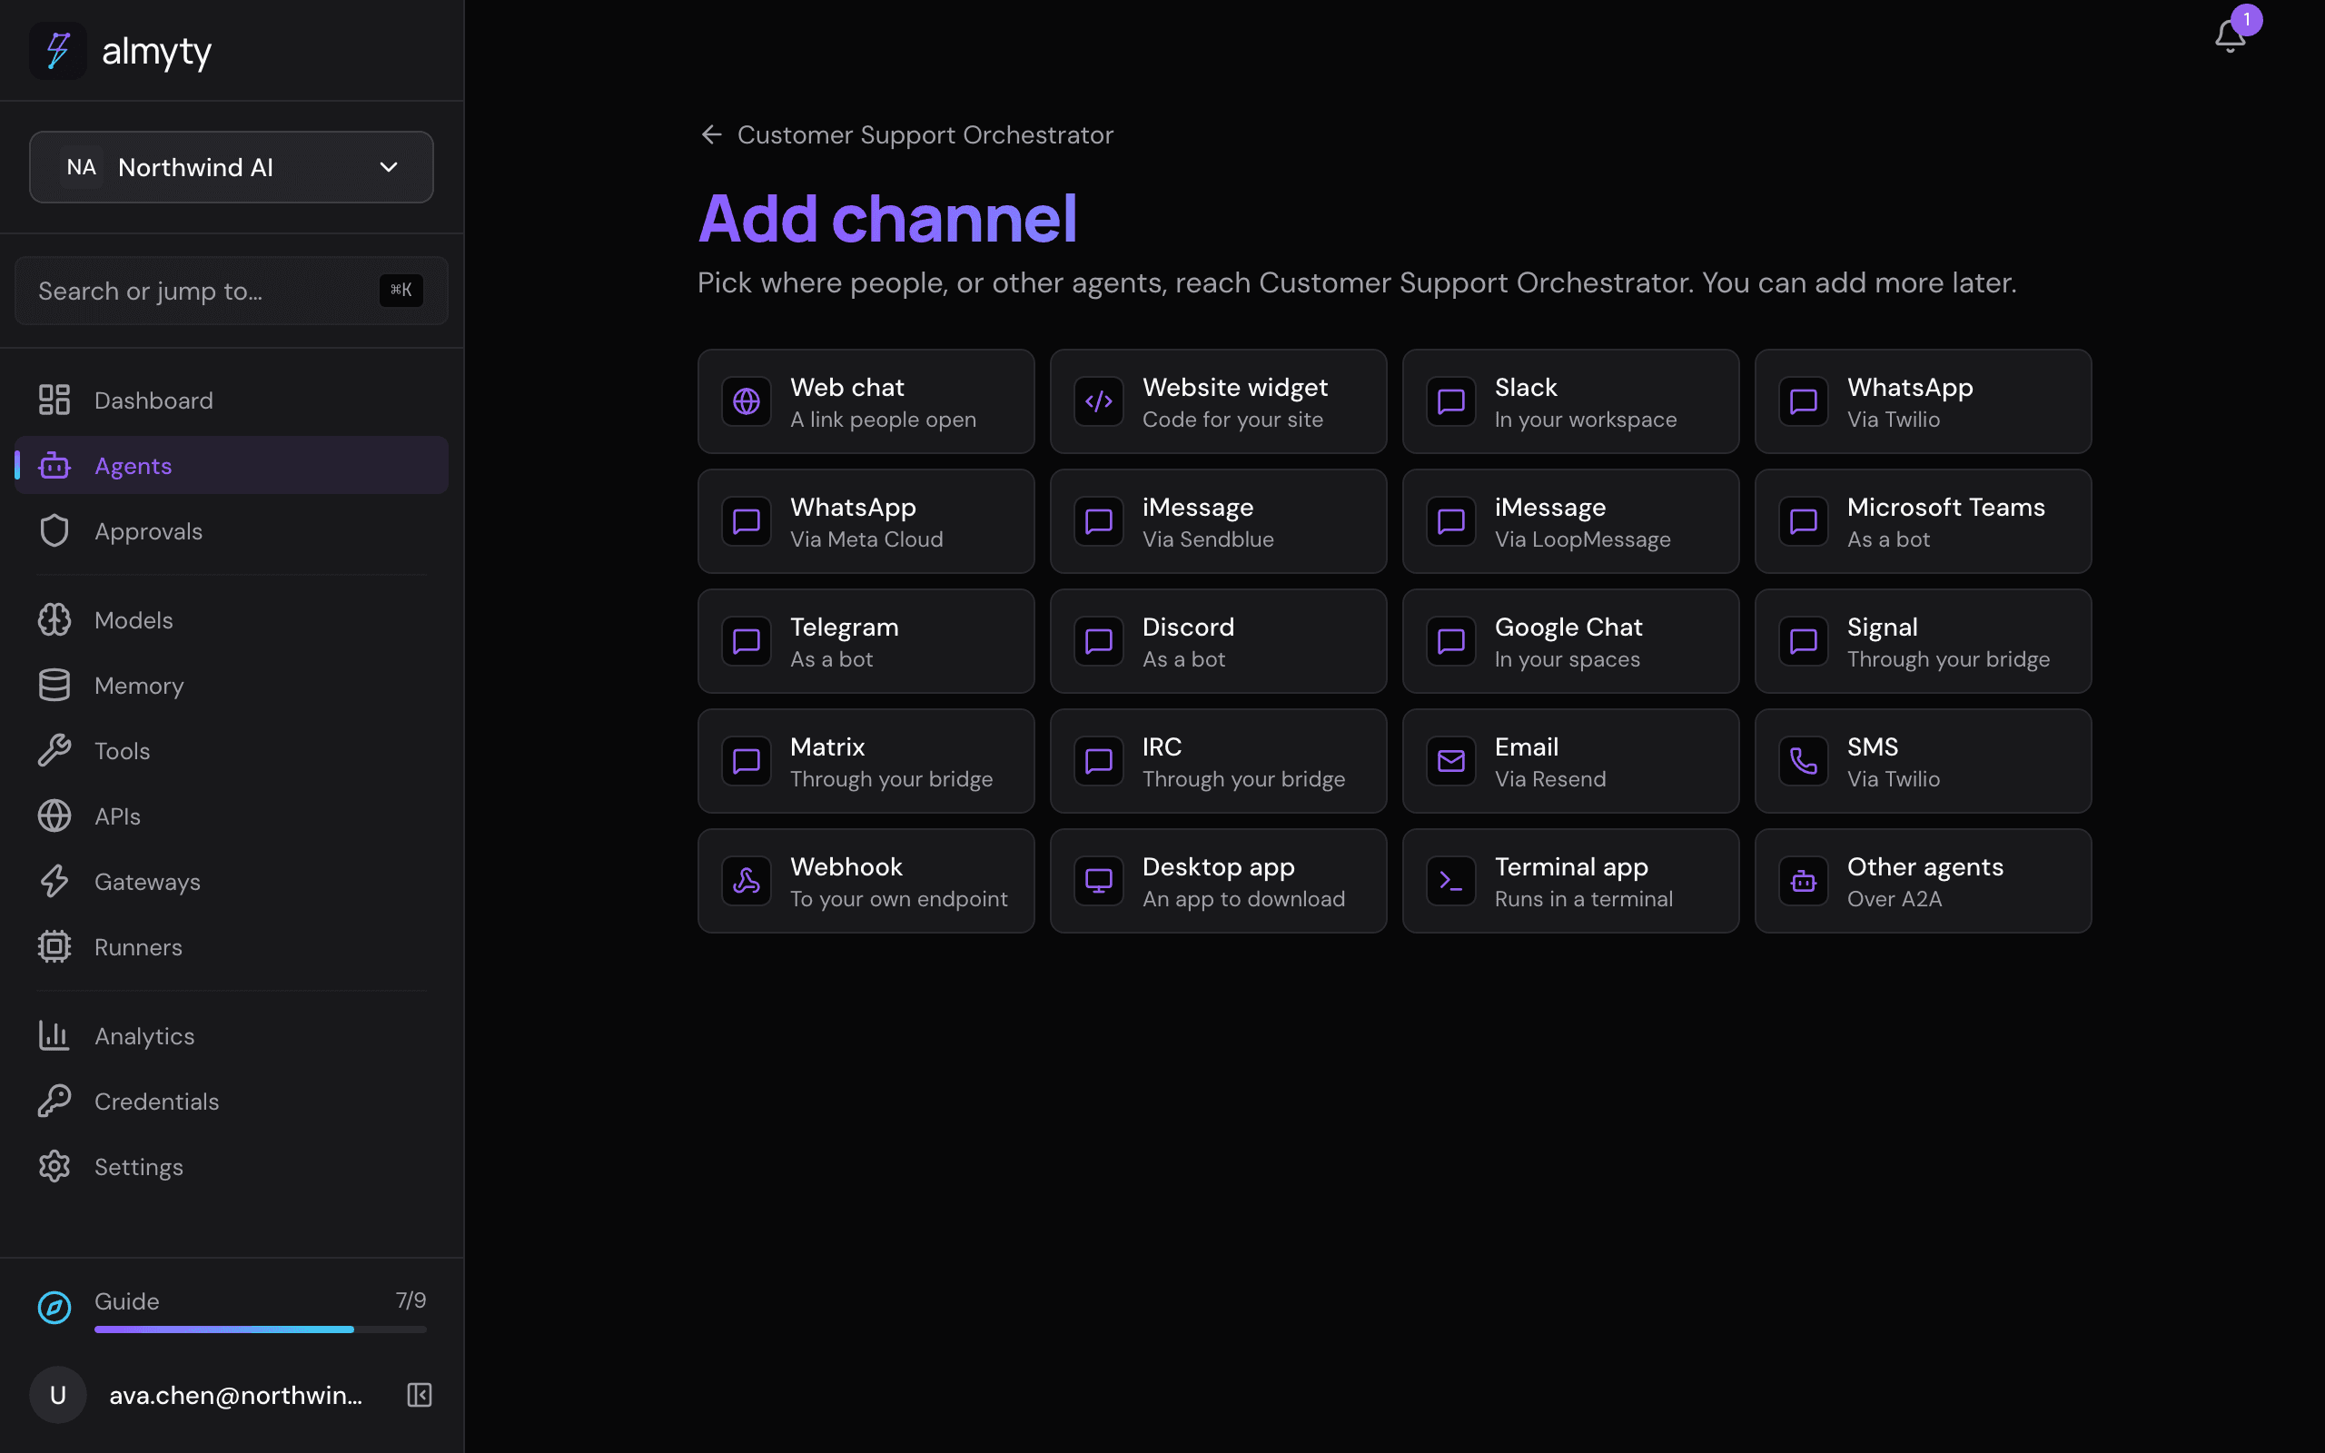Viewport: 2325px width, 1453px height.
Task: Open Runners page
Action: click(232, 946)
